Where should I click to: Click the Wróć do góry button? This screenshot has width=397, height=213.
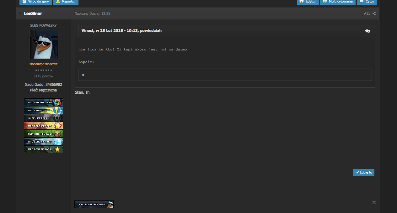(36, 2)
